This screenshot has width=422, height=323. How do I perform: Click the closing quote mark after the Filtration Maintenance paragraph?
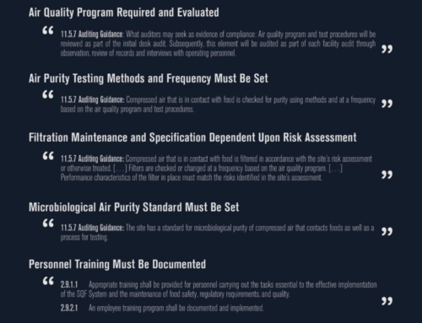[x=387, y=175]
